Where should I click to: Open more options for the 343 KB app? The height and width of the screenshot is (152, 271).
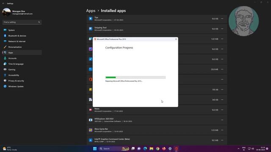point(222,100)
